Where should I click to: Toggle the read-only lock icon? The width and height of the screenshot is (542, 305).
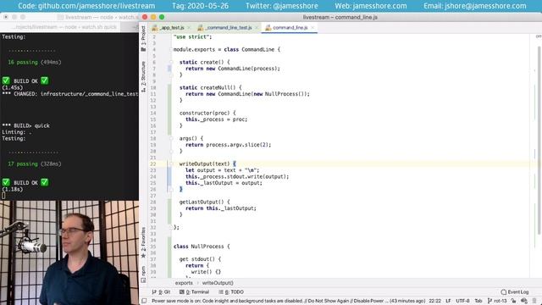514,301
